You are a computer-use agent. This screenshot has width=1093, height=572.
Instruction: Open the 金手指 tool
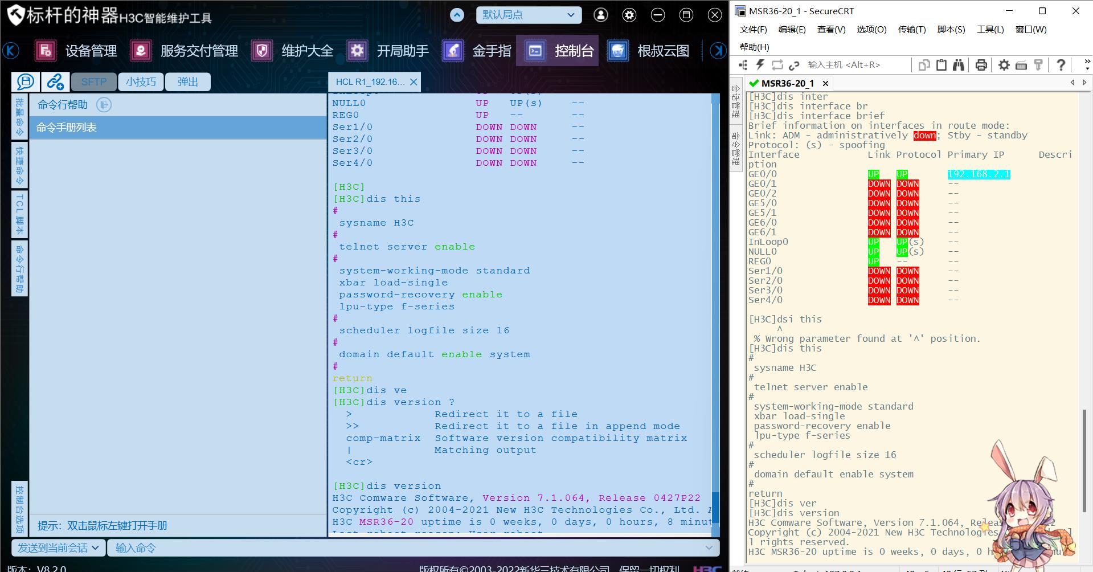477,51
